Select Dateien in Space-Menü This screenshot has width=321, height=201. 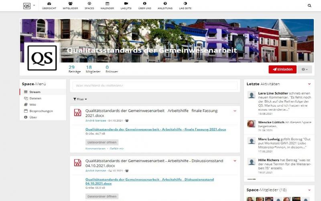(35, 98)
